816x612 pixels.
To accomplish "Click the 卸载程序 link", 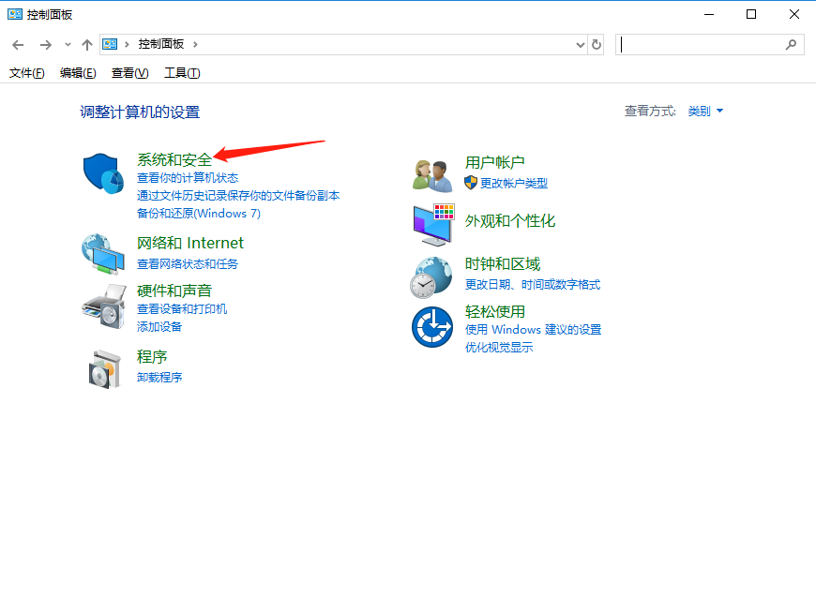I will (x=159, y=377).
